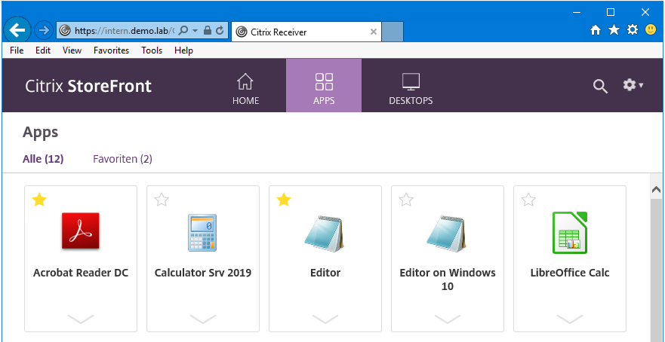Select the Alle (12) filter link
This screenshot has height=342, width=665.
(x=43, y=159)
